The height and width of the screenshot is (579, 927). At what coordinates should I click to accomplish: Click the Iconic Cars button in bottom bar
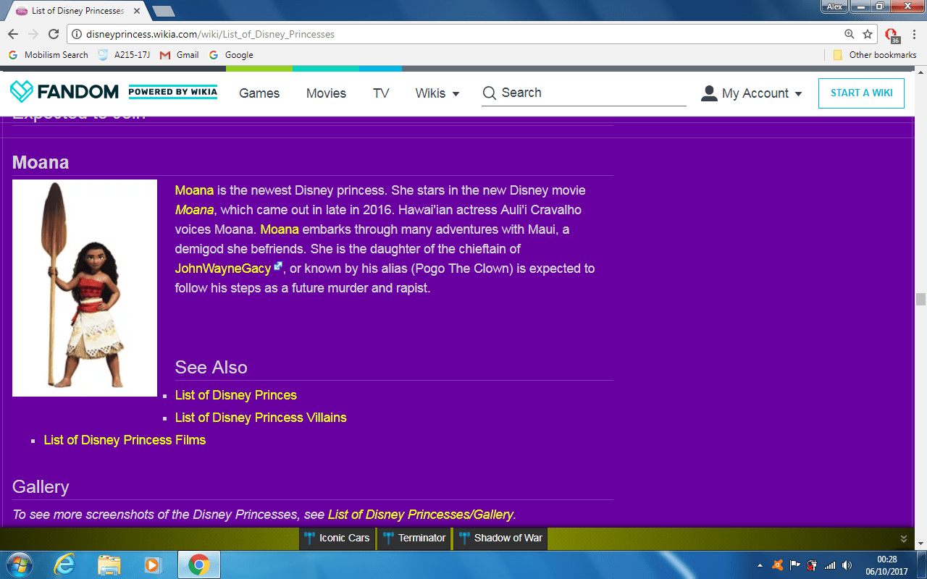pos(336,538)
